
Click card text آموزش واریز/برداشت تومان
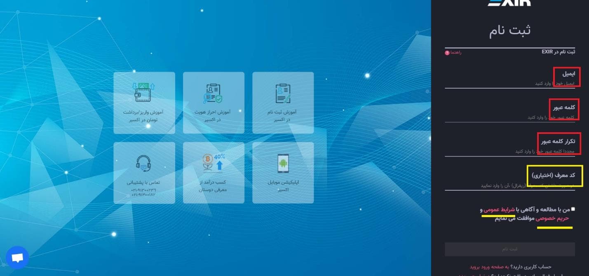point(143,116)
